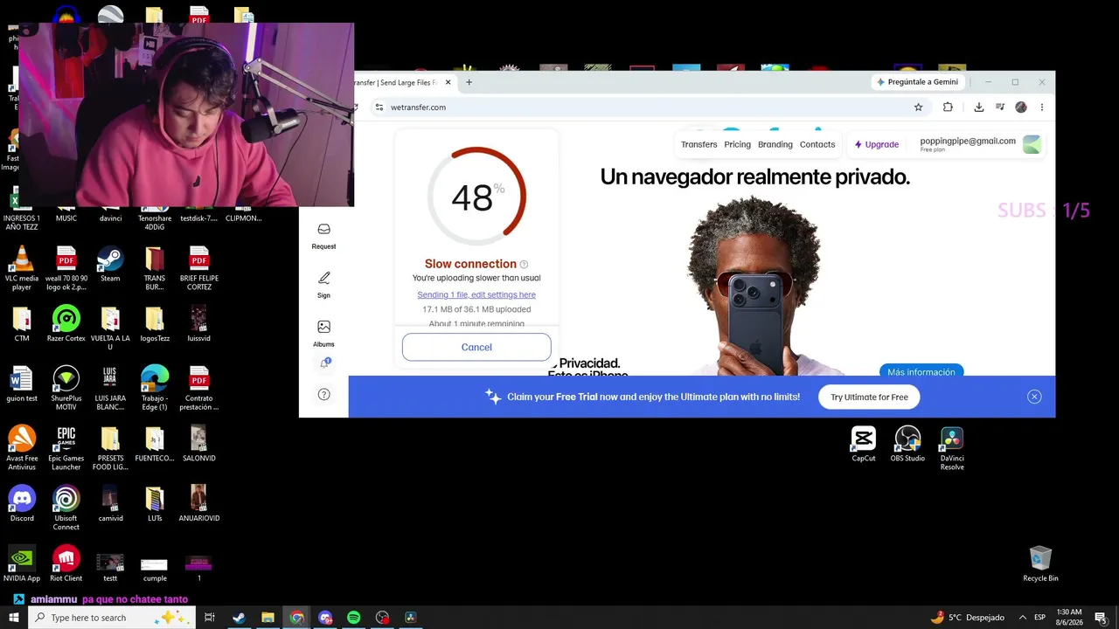Click the slow connection info icon
Image resolution: width=1119 pixels, height=629 pixels.
click(524, 265)
